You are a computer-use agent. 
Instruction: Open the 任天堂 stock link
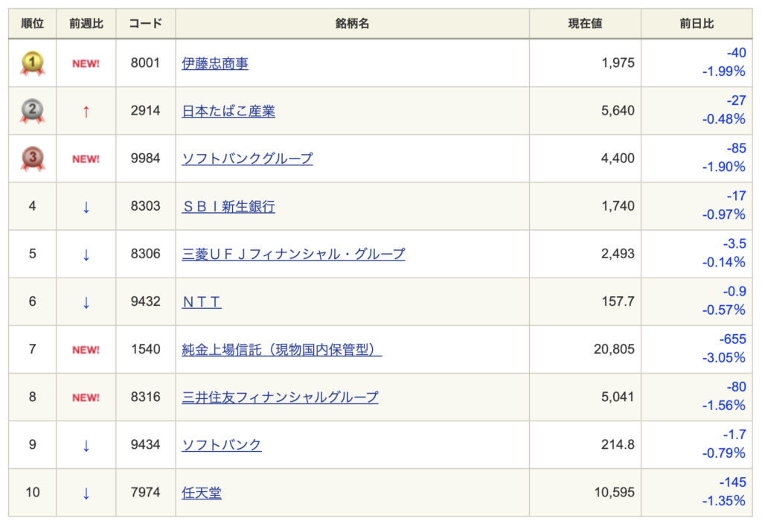click(202, 493)
